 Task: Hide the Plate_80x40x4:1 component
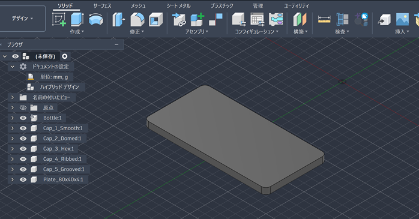23,179
